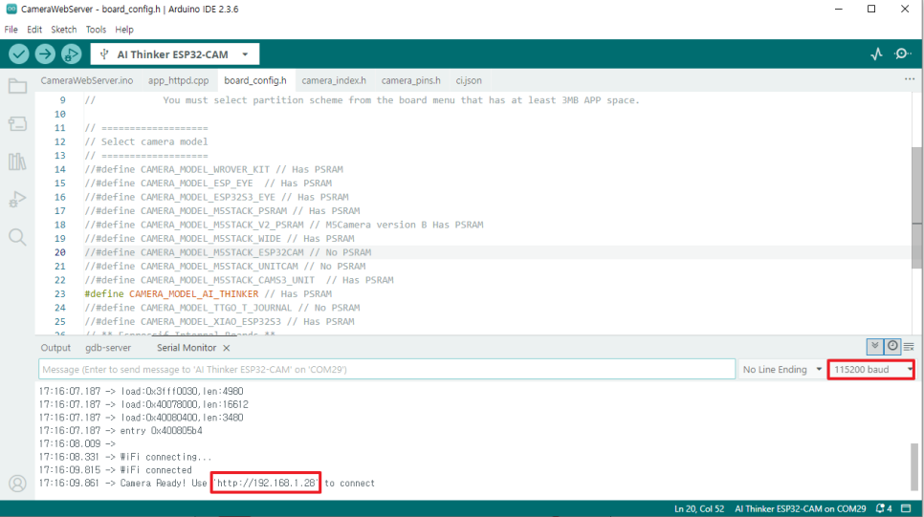924x517 pixels.
Task: Click the line with CAMERA_MODEL_WROVER_KIT
Action: tap(213, 169)
